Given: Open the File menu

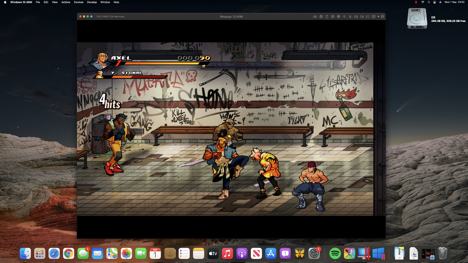Looking at the screenshot, I should click(x=38, y=2).
